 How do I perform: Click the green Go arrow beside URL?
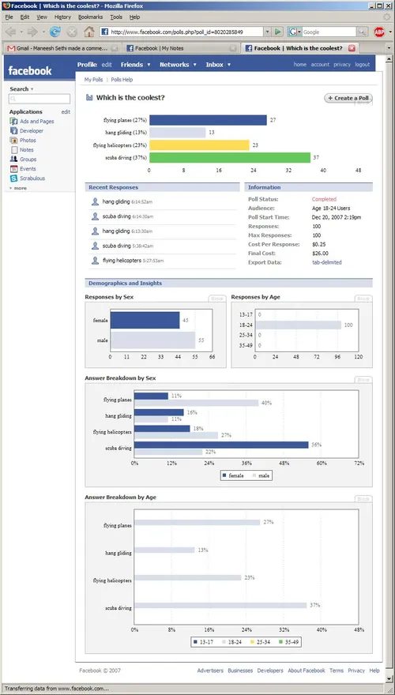point(278,32)
